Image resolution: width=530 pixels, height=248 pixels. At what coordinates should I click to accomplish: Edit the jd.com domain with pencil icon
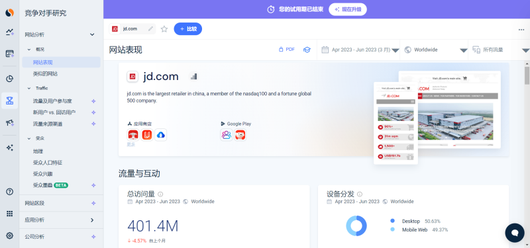click(150, 28)
